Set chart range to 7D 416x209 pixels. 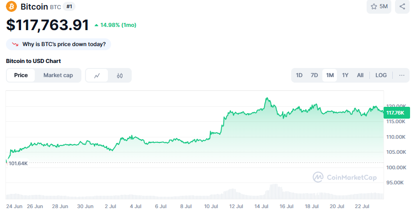pos(314,75)
